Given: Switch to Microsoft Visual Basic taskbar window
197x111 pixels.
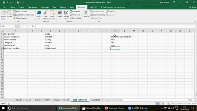Looking at the screenshot, I should click(91, 108).
